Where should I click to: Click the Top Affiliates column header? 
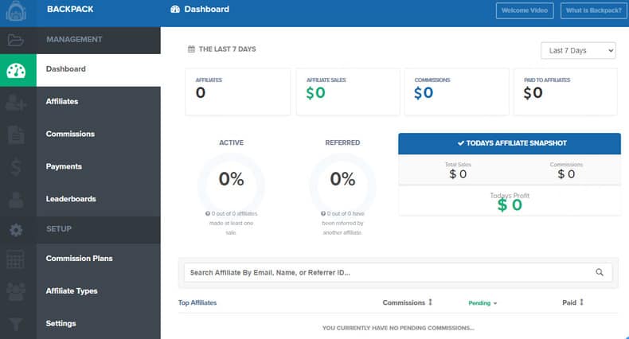click(x=197, y=302)
